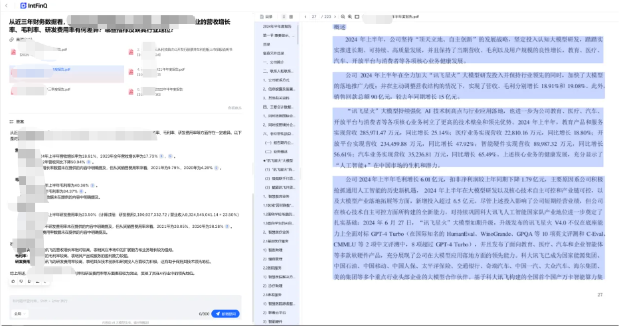Screen dimensions: 619x326
Task: Zoom in the PDF document
Action: (350, 17)
